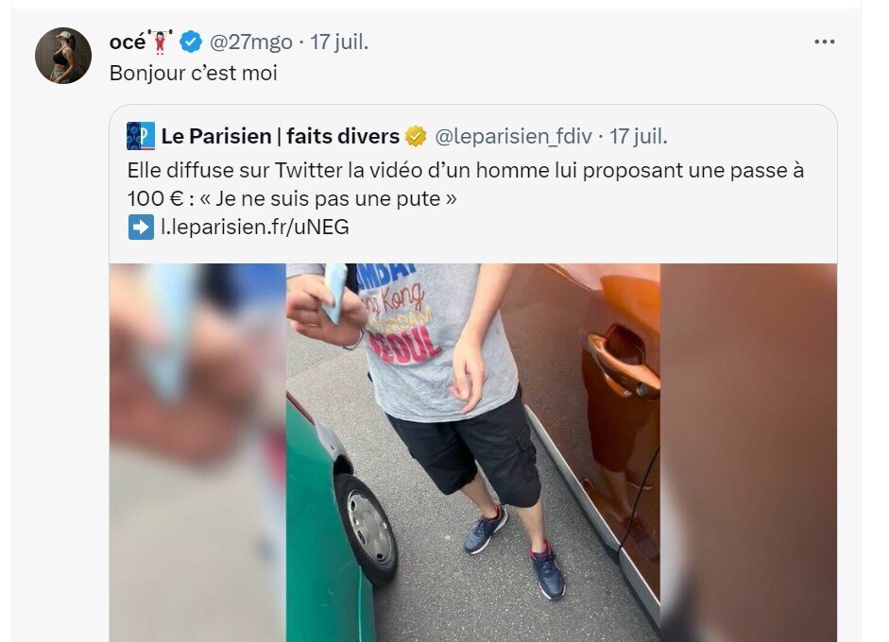Image resolution: width=889 pixels, height=642 pixels.
Task: Click the gold verified badge for Le Parisien
Action: pos(416,136)
